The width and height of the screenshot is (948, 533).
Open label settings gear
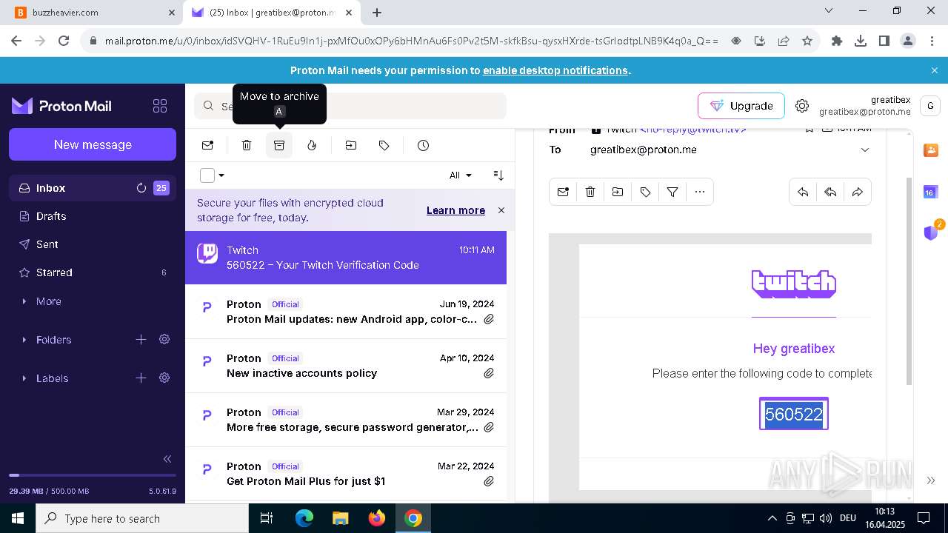tap(164, 378)
